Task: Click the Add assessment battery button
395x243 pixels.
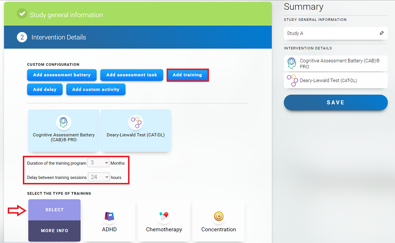Action: [x=62, y=75]
